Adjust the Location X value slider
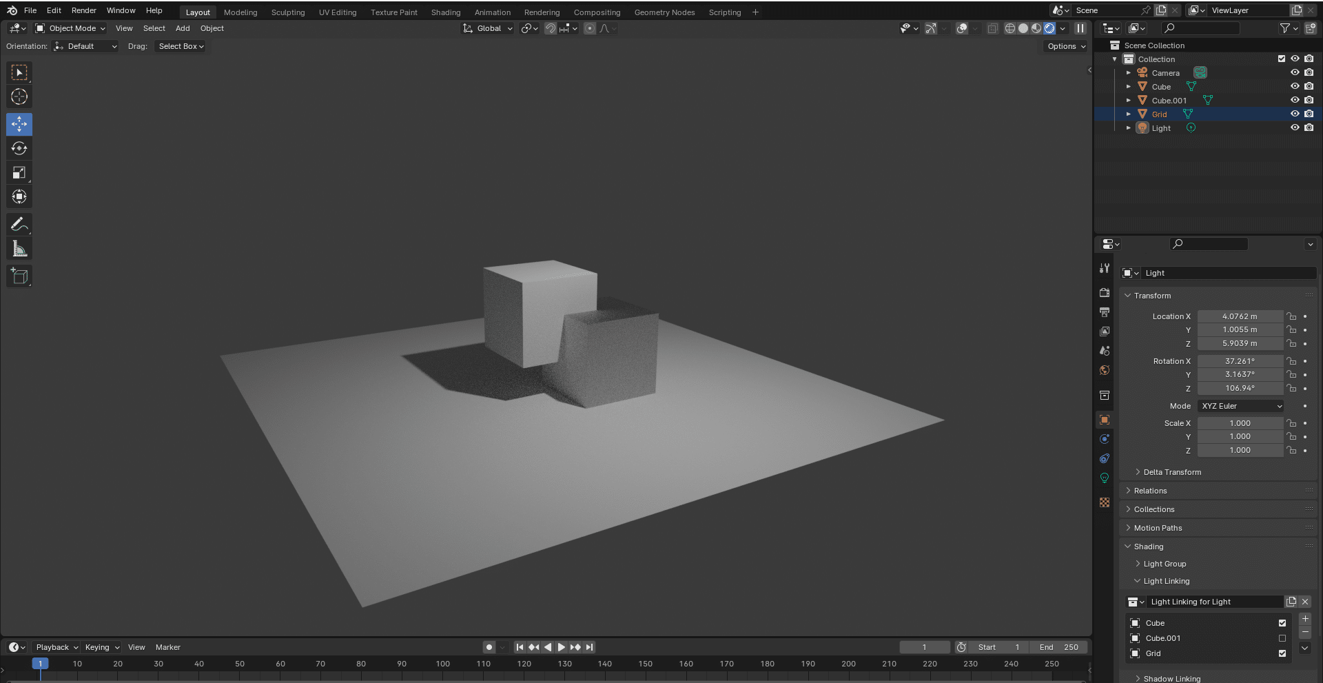Viewport: 1323px width, 683px height. (1240, 316)
